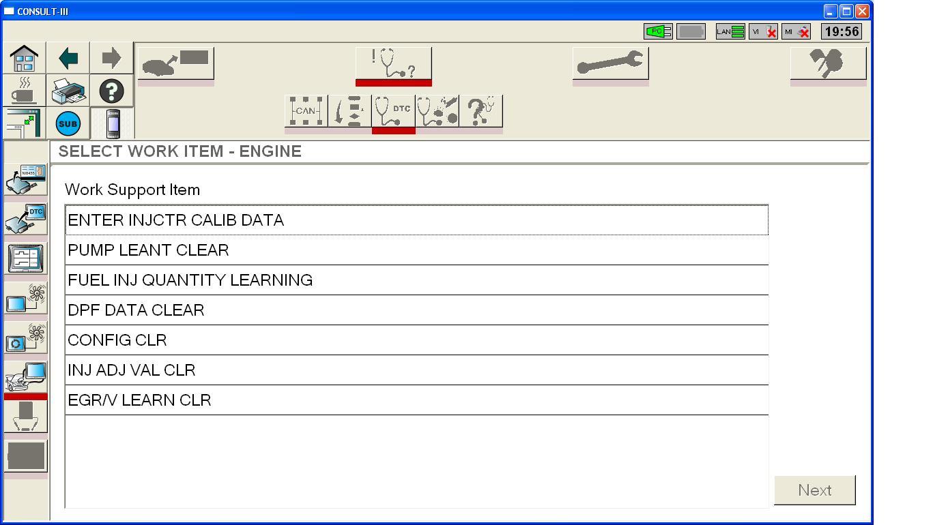Click sidebar DTC self-diagnosis icon
This screenshot has width=933, height=525.
click(25, 219)
